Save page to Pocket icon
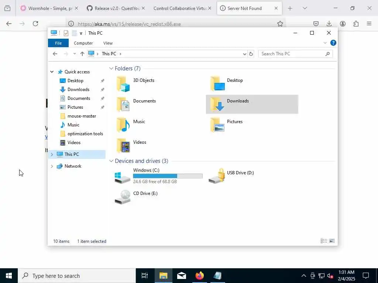 [316, 24]
